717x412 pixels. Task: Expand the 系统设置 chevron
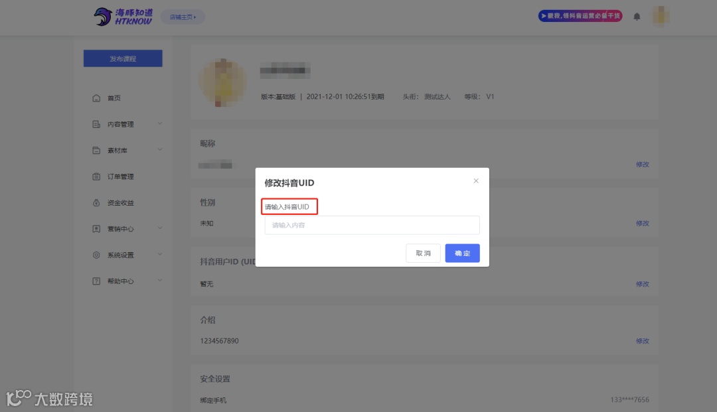[x=159, y=254]
